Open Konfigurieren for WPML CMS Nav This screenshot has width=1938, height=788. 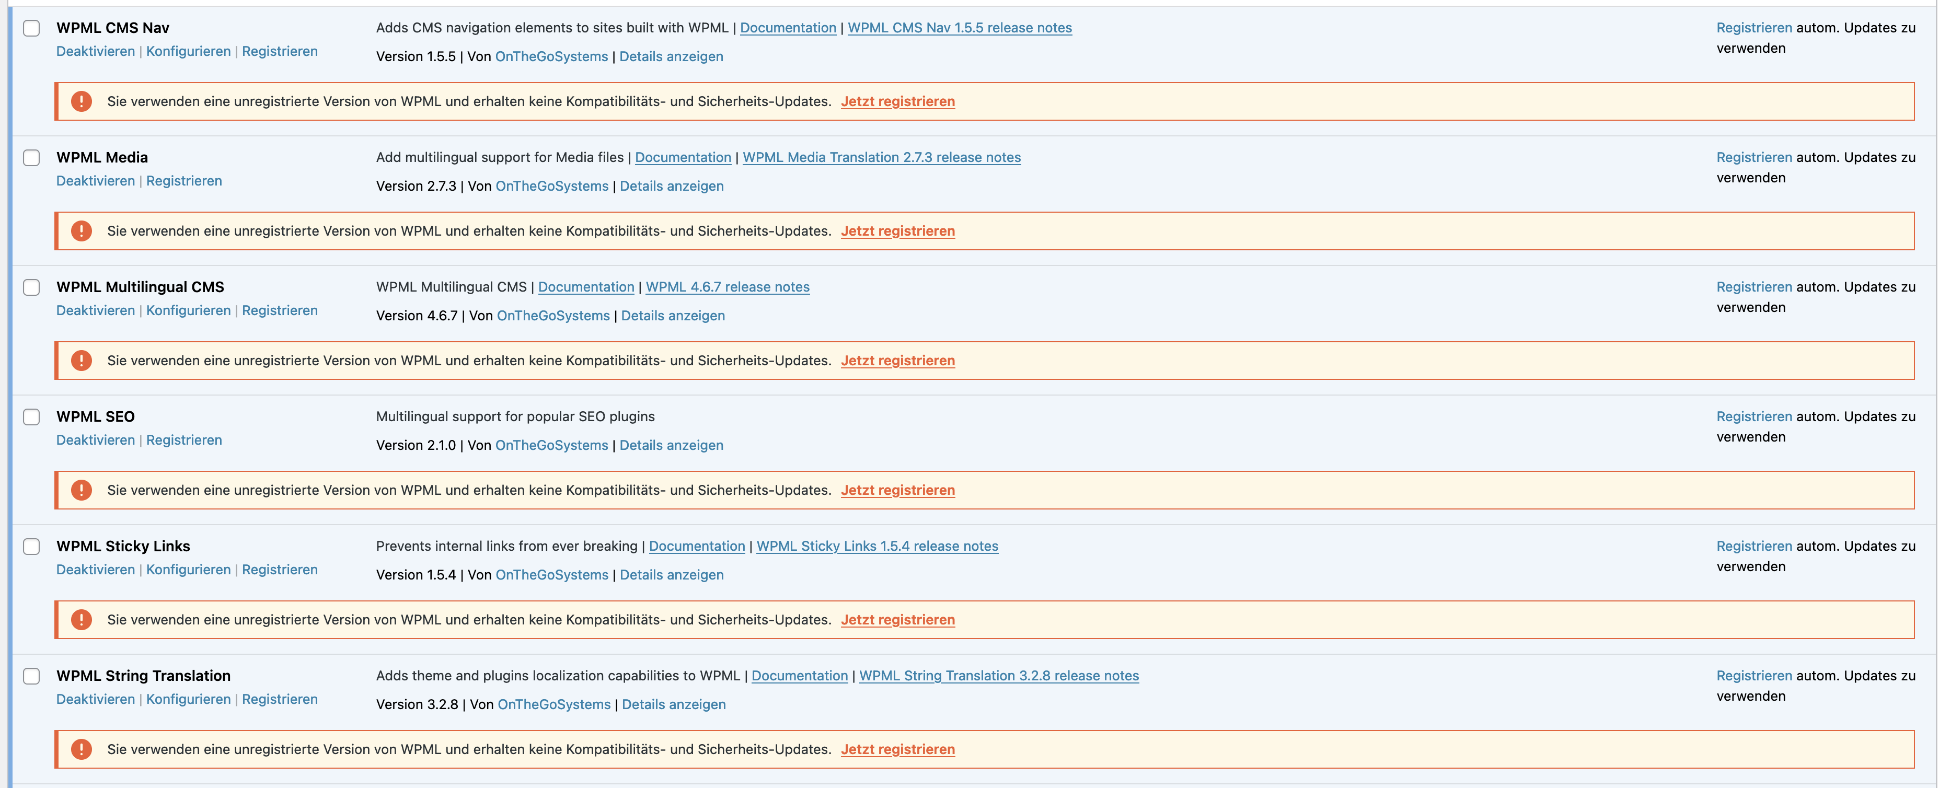point(188,51)
